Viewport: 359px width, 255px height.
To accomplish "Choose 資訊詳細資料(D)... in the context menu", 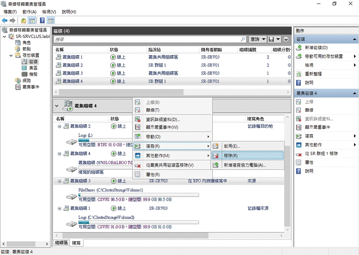I will pos(173,119).
